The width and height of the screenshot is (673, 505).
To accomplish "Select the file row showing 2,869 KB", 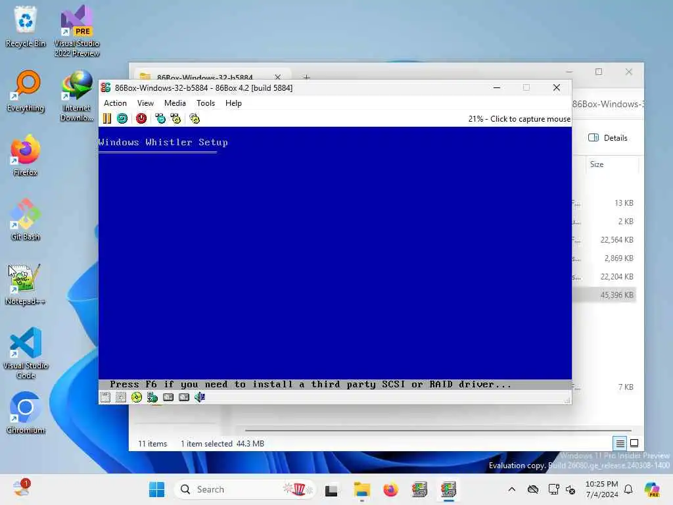I will click(603, 258).
